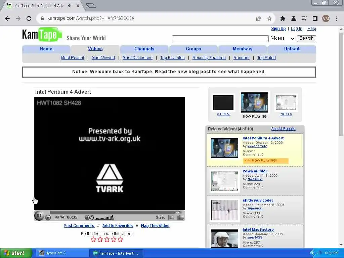Go to previous video via PREV link
This screenshot has width=344, height=258.
[x=223, y=114]
